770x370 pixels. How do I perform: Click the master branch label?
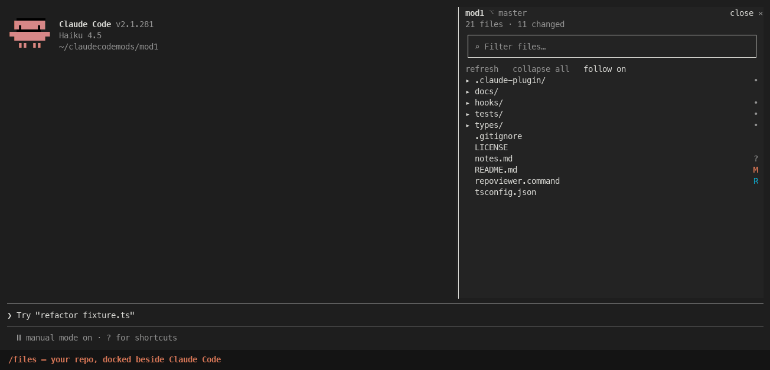pyautogui.click(x=513, y=13)
